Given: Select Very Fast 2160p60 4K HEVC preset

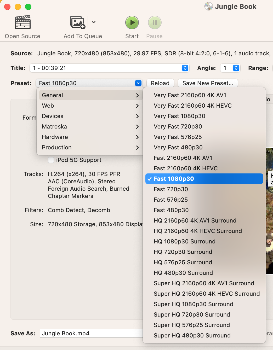Looking at the screenshot, I should [204, 106].
